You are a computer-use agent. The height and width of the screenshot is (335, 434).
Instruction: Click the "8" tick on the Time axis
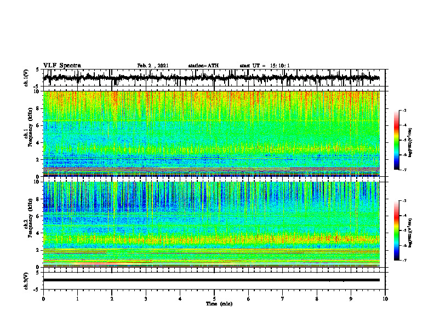tap(317, 299)
